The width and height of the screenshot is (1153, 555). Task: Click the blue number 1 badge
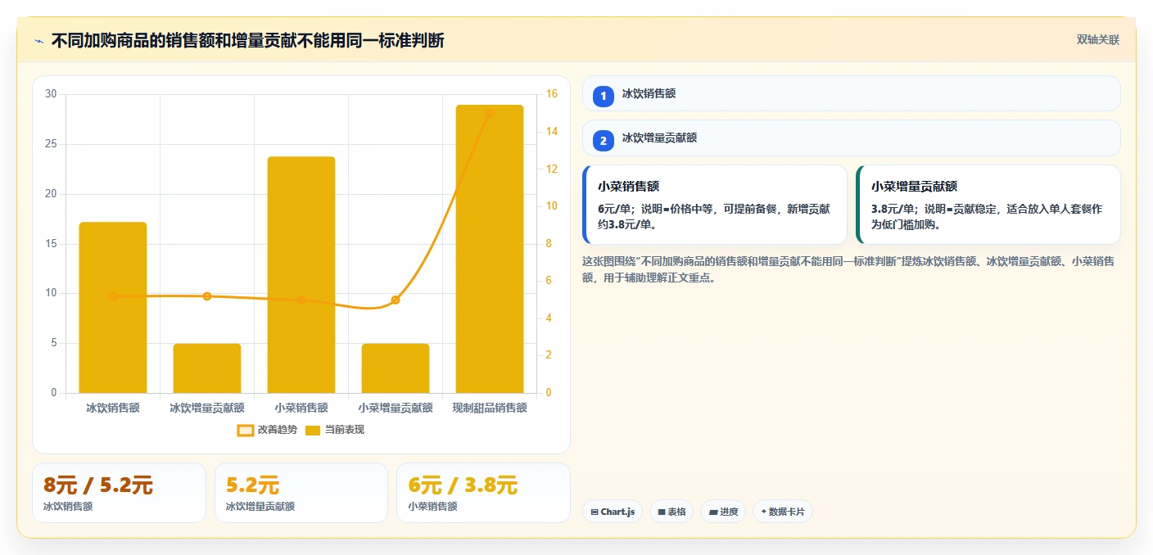pyautogui.click(x=604, y=97)
